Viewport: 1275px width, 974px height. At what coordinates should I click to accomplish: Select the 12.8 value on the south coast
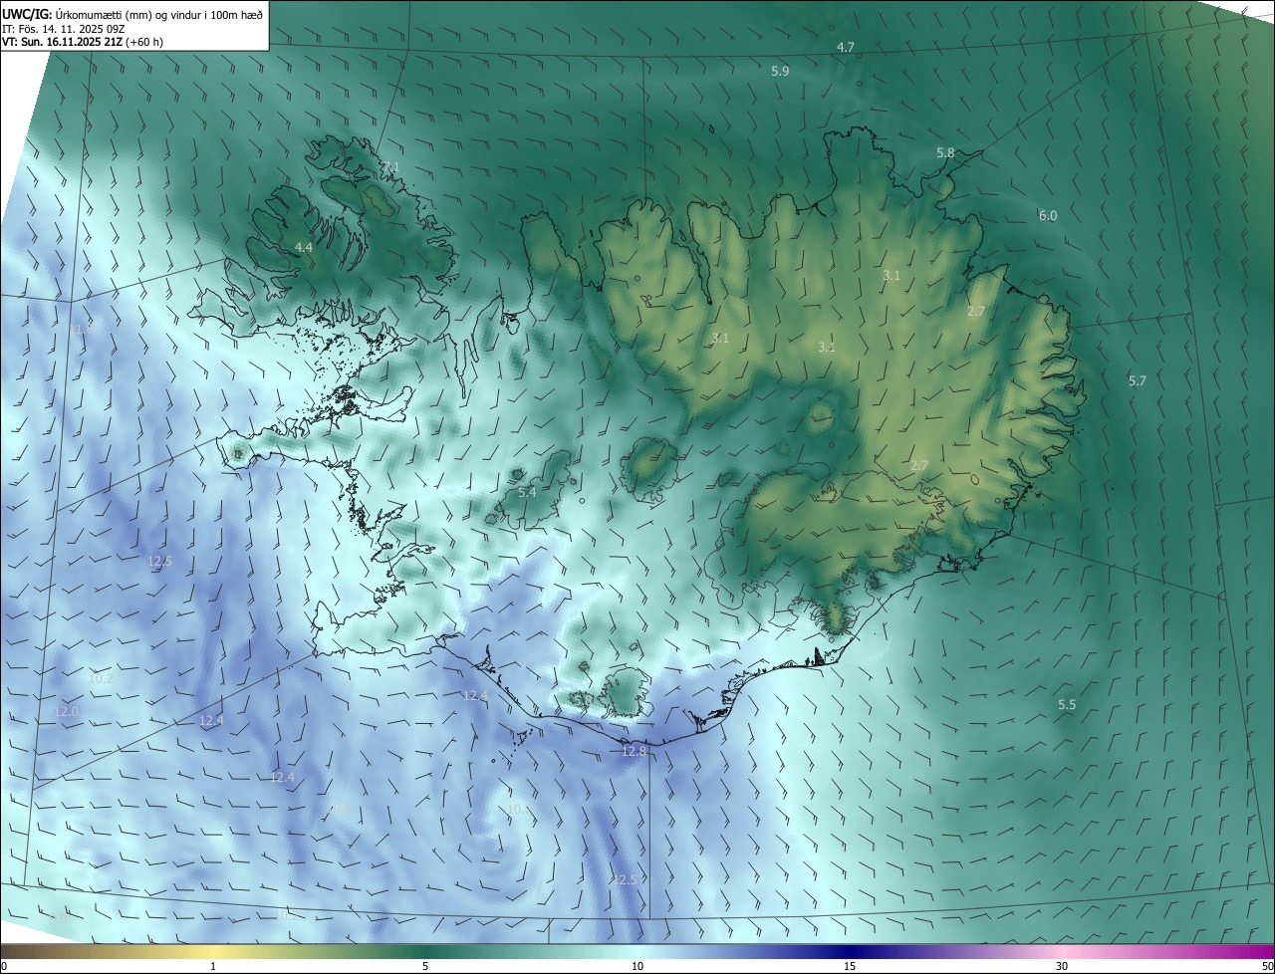[635, 751]
